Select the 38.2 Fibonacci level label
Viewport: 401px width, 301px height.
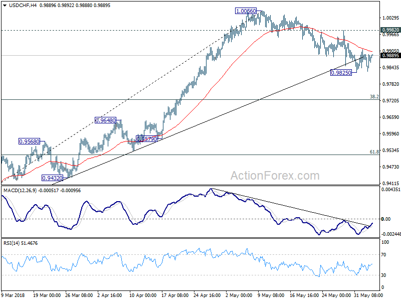[374, 96]
